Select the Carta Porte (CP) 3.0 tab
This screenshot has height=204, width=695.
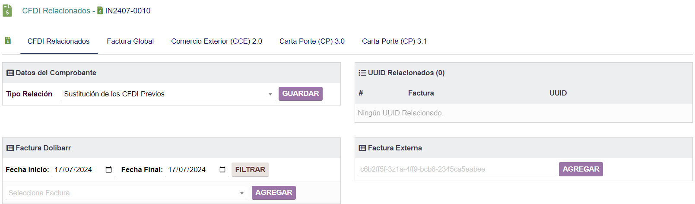tap(312, 41)
